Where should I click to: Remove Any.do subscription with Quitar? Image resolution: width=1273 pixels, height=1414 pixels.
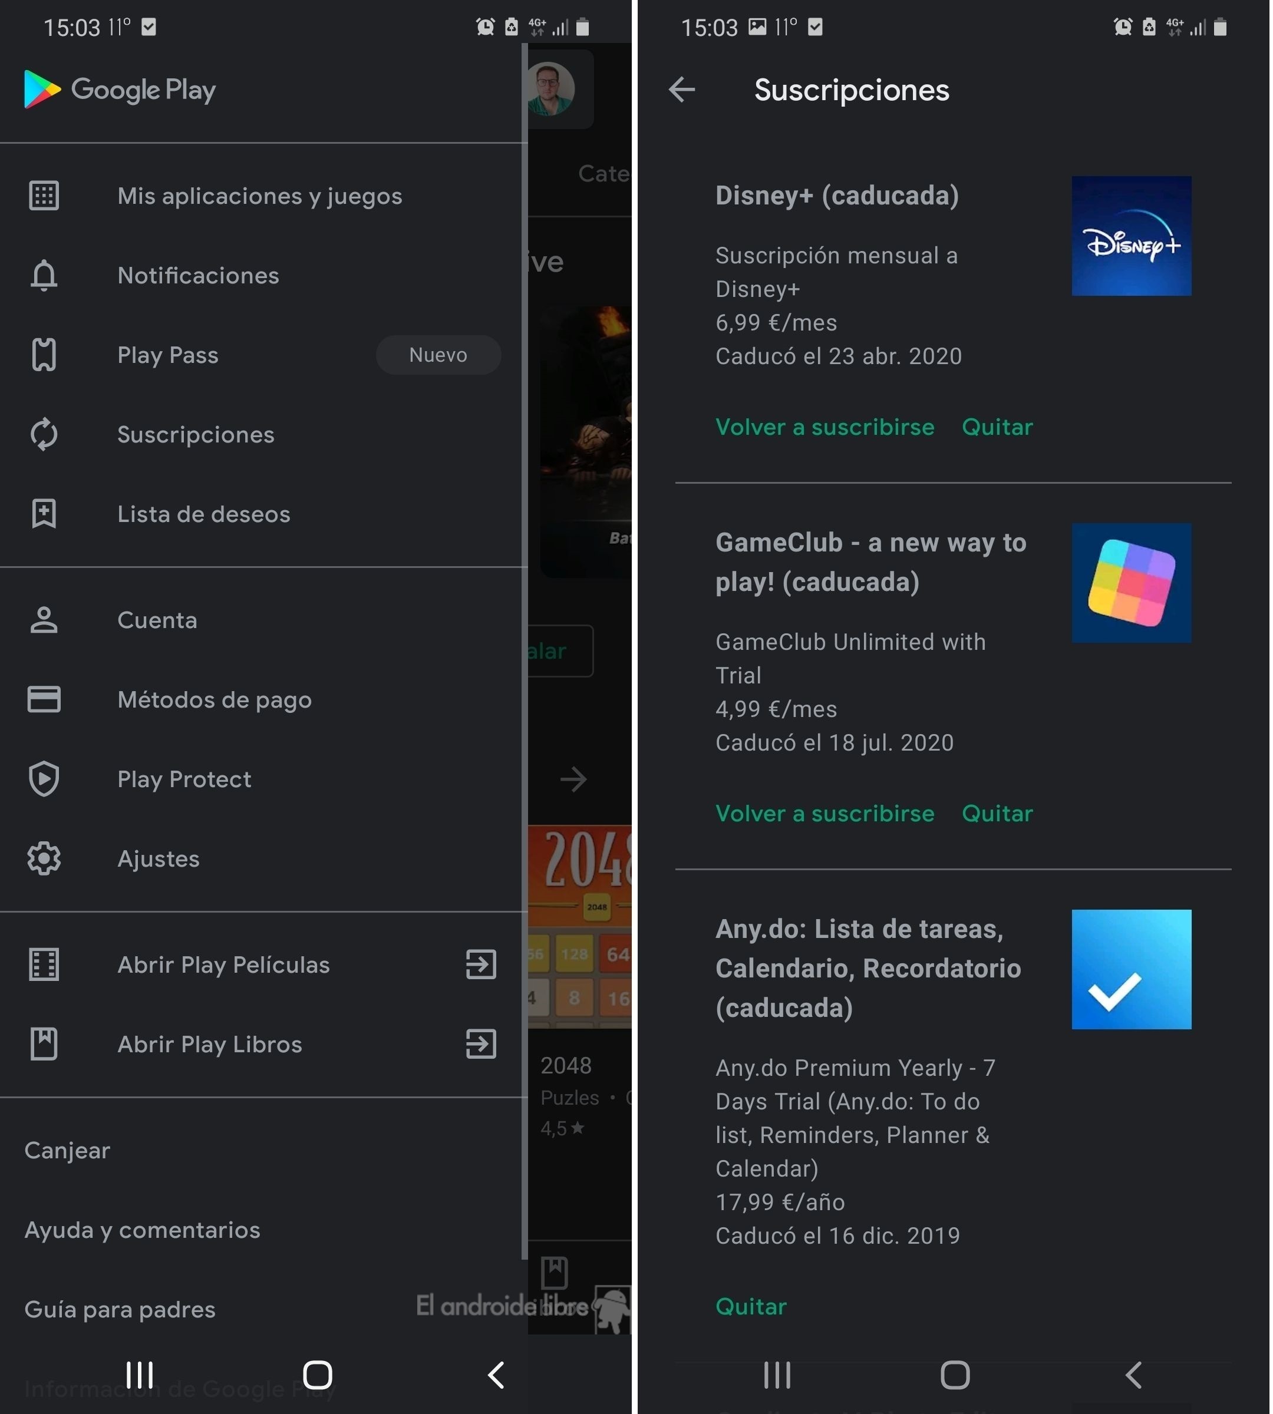tap(752, 1307)
